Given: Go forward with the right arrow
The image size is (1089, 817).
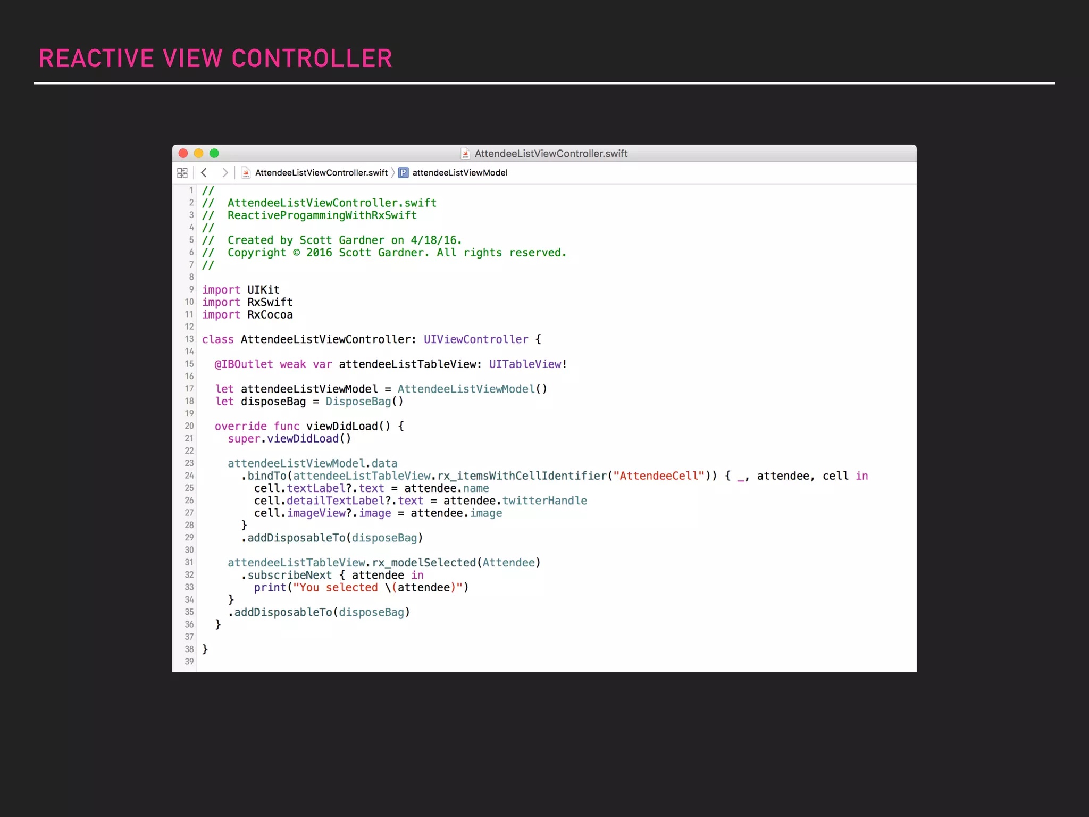Looking at the screenshot, I should click(225, 173).
